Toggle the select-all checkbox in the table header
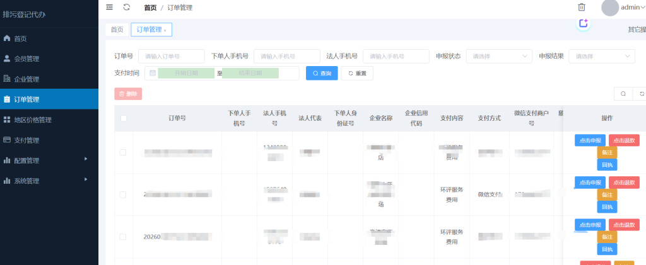This screenshot has width=646, height=265. point(123,118)
